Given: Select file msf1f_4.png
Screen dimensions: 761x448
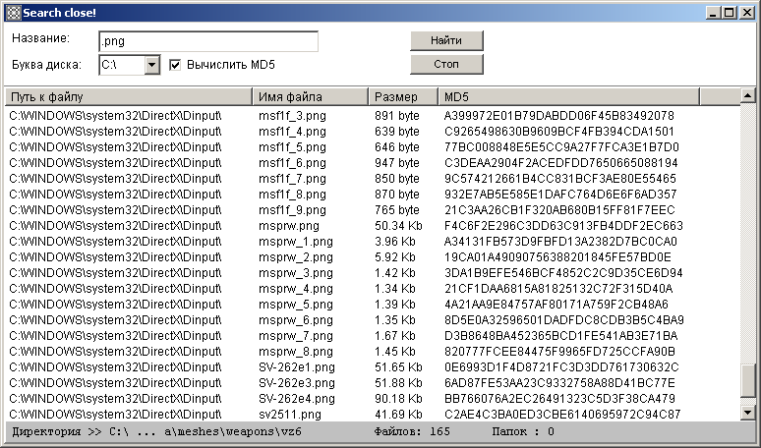Looking at the screenshot, I should pyautogui.click(x=292, y=132).
